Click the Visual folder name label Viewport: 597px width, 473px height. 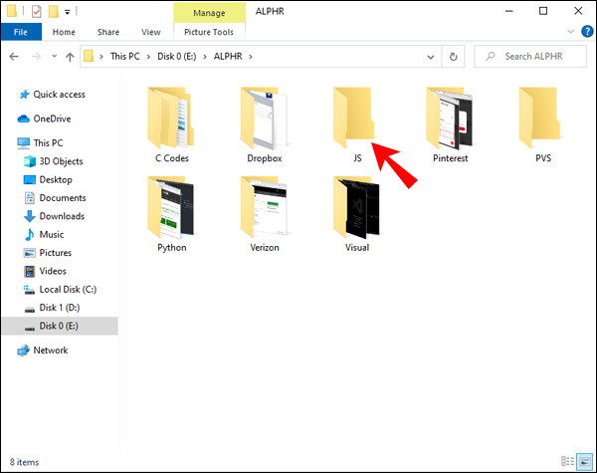tap(357, 247)
